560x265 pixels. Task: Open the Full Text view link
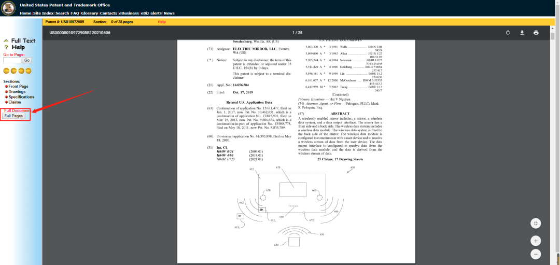click(23, 41)
